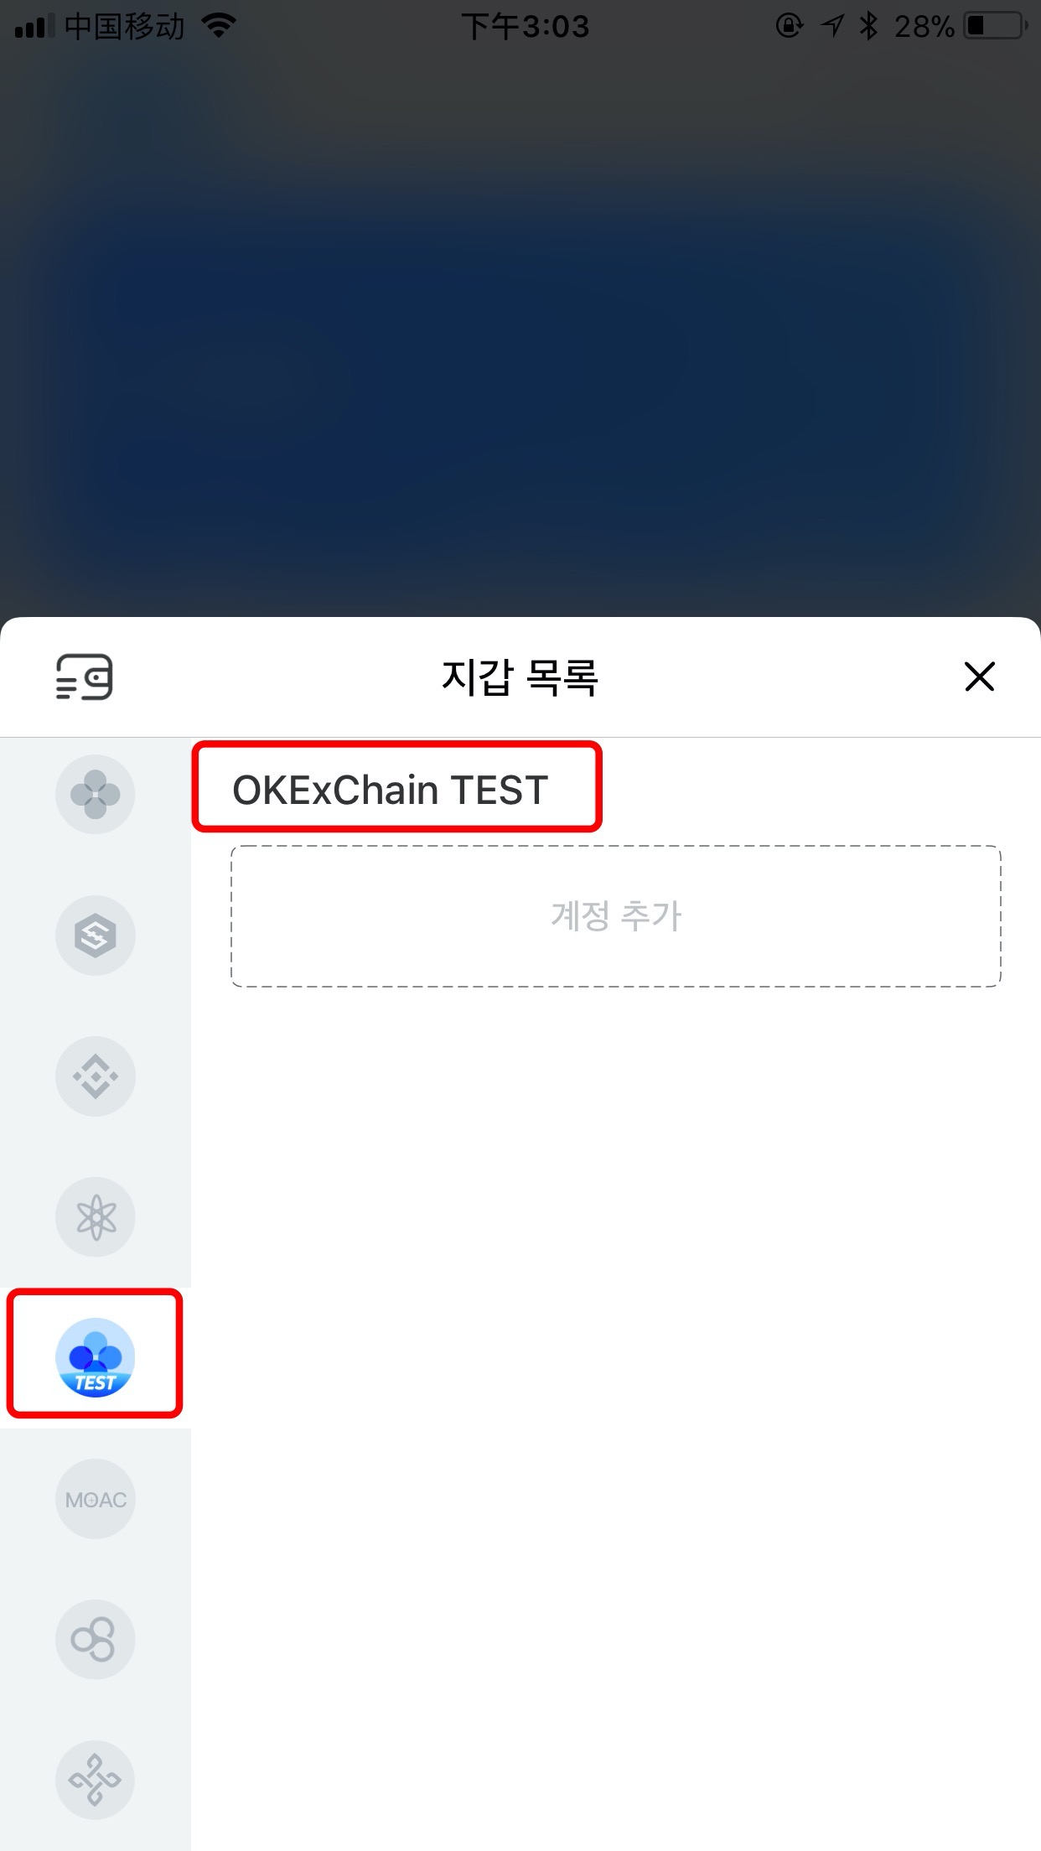
Task: Select the hexagonal S chain icon
Action: point(96,935)
